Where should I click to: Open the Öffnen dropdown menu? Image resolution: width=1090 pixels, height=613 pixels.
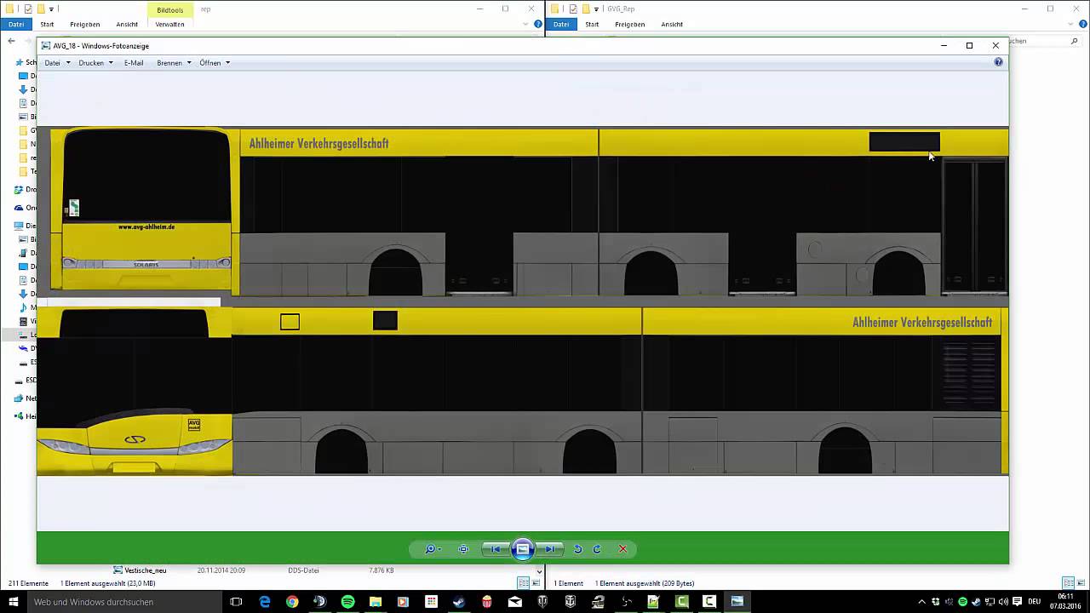coord(215,63)
